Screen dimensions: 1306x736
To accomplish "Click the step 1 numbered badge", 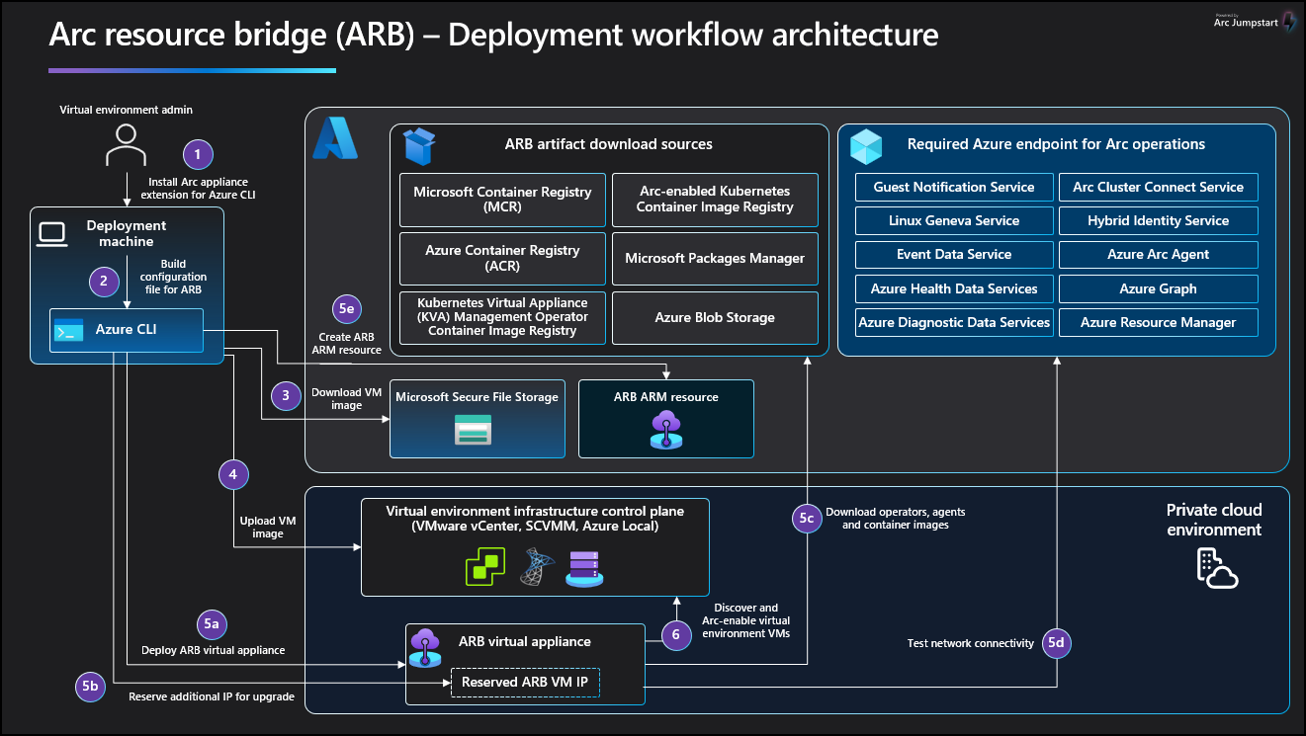I will [197, 154].
